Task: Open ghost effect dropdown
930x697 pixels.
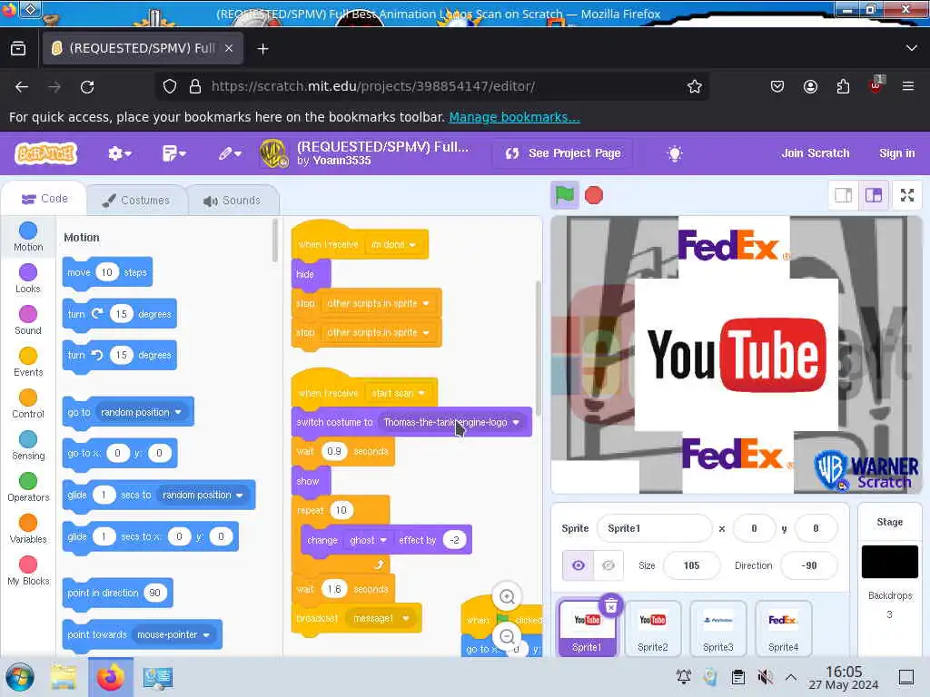Action: [x=368, y=540]
